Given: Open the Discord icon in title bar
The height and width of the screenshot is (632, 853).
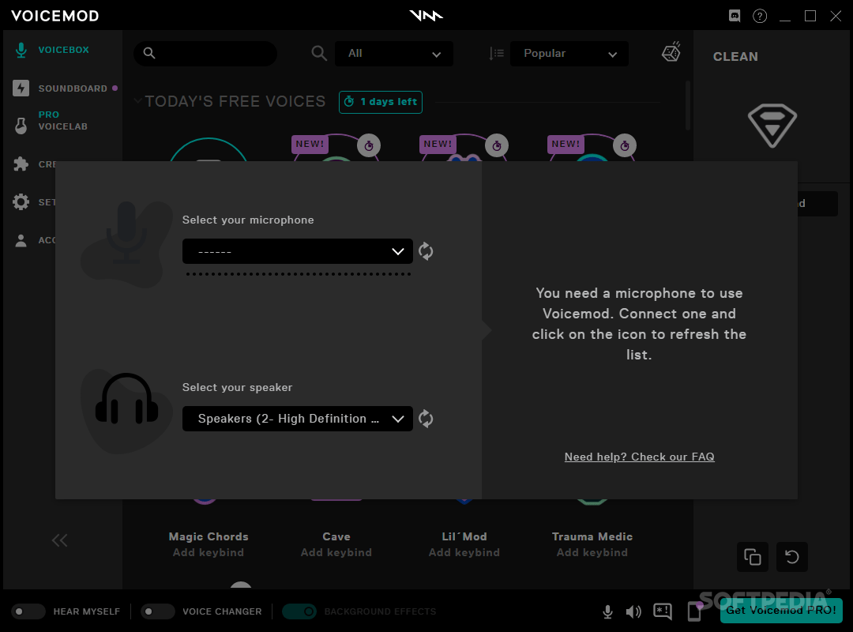Looking at the screenshot, I should click(x=735, y=16).
